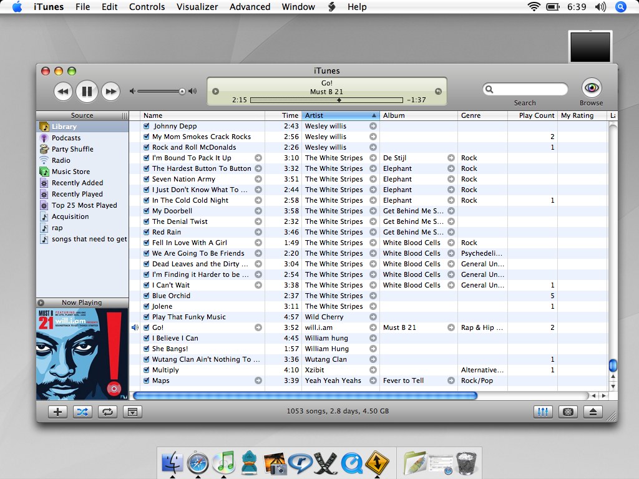Uncheck the She Bangs! checkbox
Image resolution: width=639 pixels, height=479 pixels.
click(x=146, y=349)
